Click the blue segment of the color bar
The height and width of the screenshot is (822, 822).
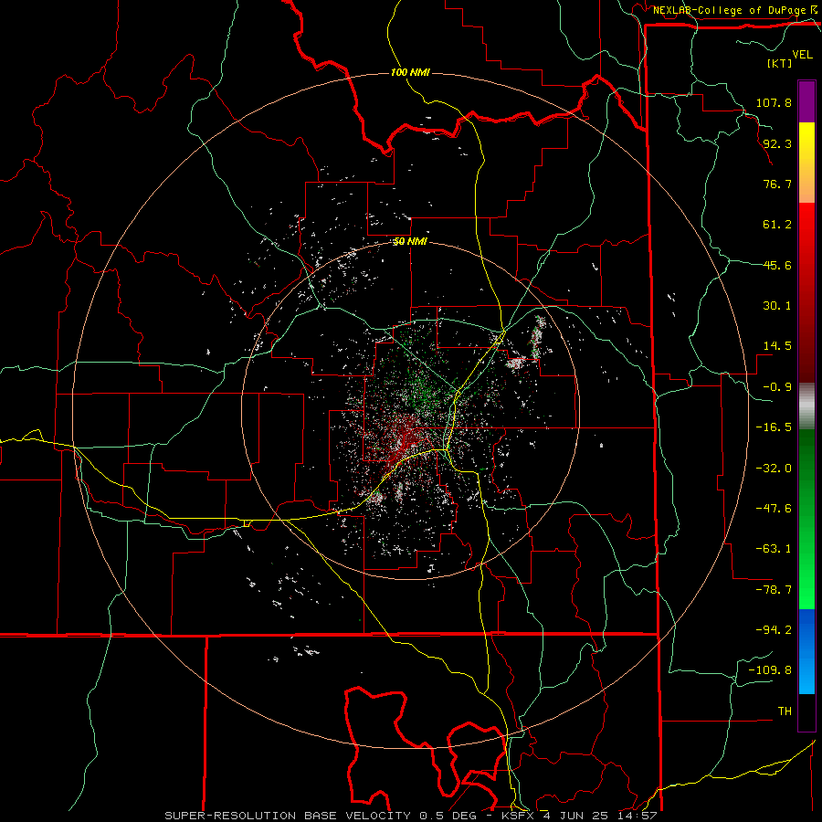pos(806,651)
